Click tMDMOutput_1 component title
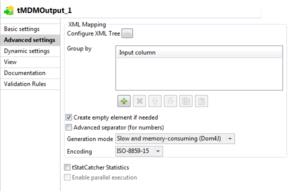Image resolution: width=288 pixels, height=191 pixels. click(44, 10)
